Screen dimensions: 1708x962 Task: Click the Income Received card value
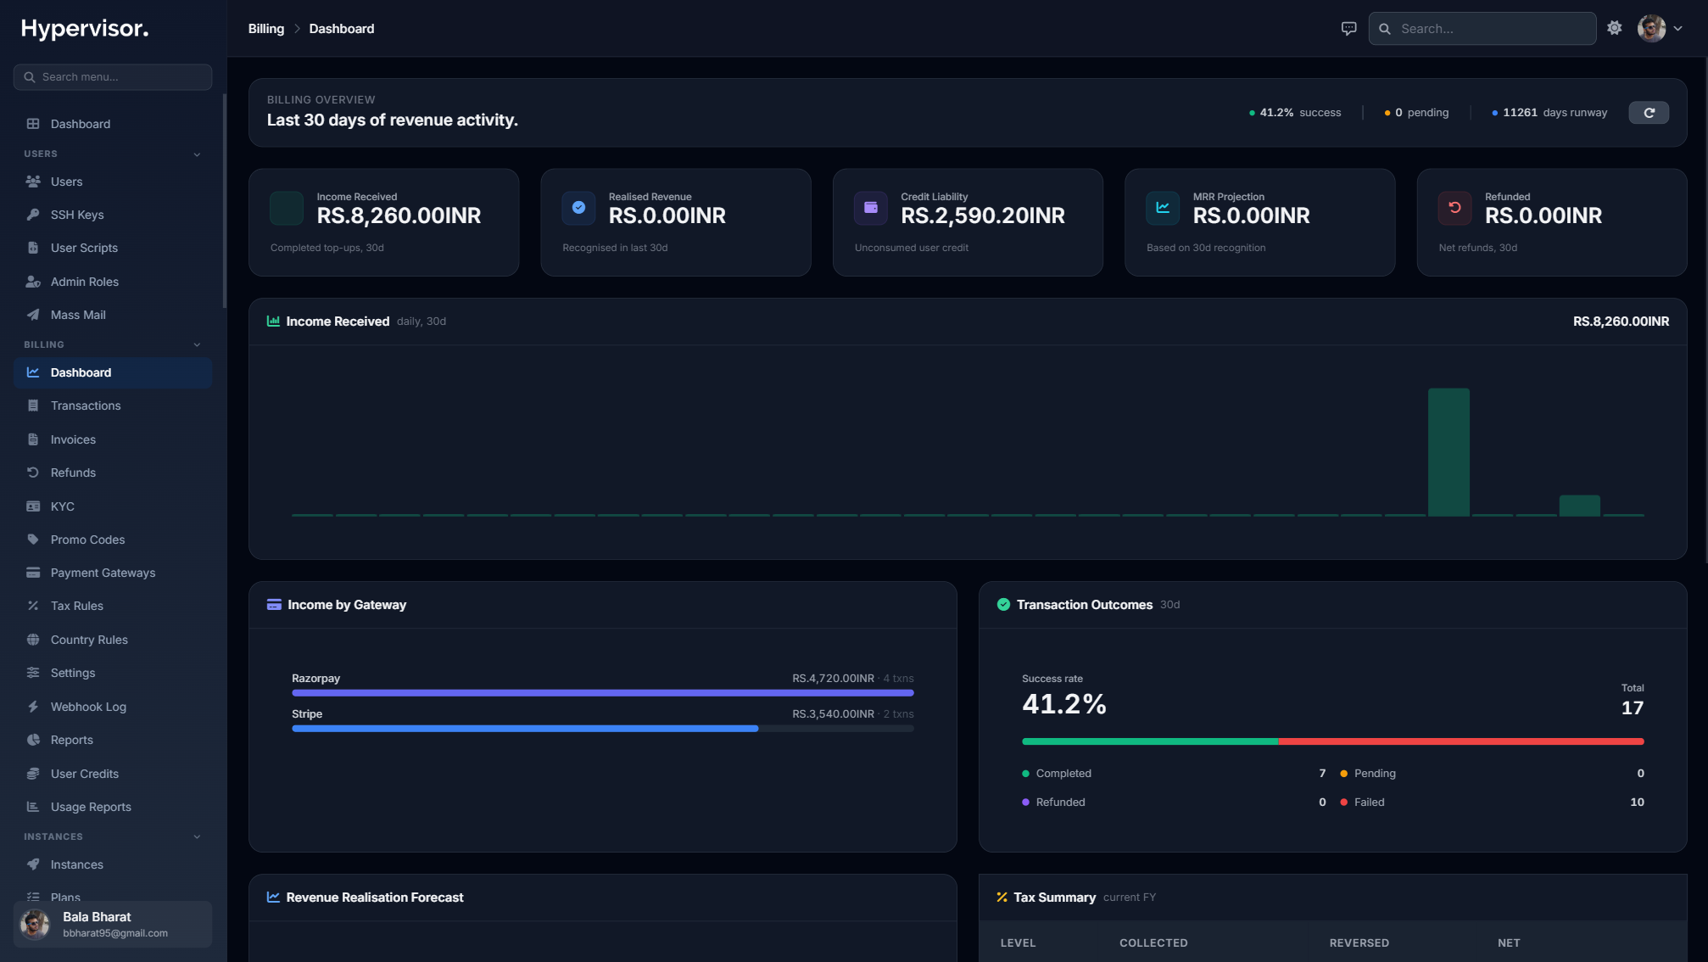coord(399,216)
